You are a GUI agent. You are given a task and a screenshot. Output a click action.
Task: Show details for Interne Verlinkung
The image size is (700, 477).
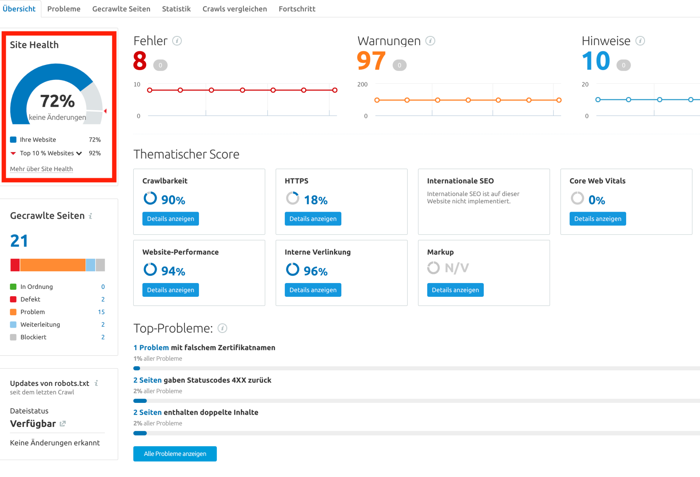coord(313,290)
